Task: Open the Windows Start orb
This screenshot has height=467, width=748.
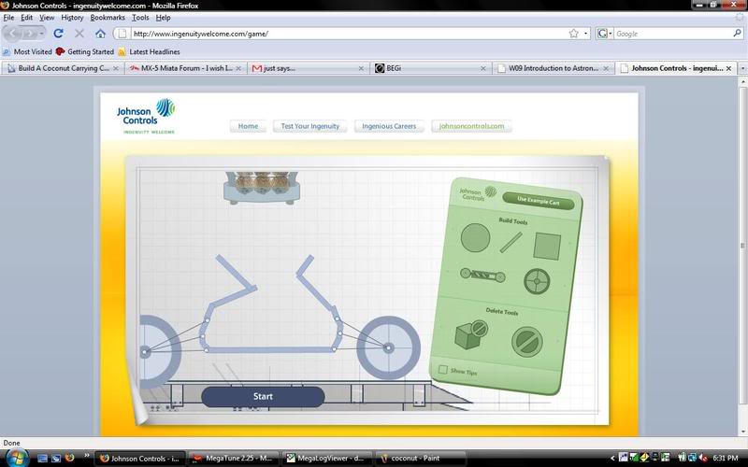Action: coord(16,458)
